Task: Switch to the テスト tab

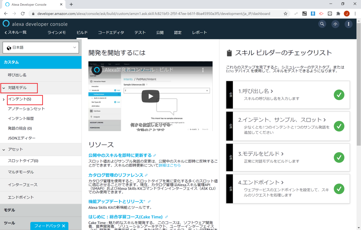Action: [x=140, y=32]
